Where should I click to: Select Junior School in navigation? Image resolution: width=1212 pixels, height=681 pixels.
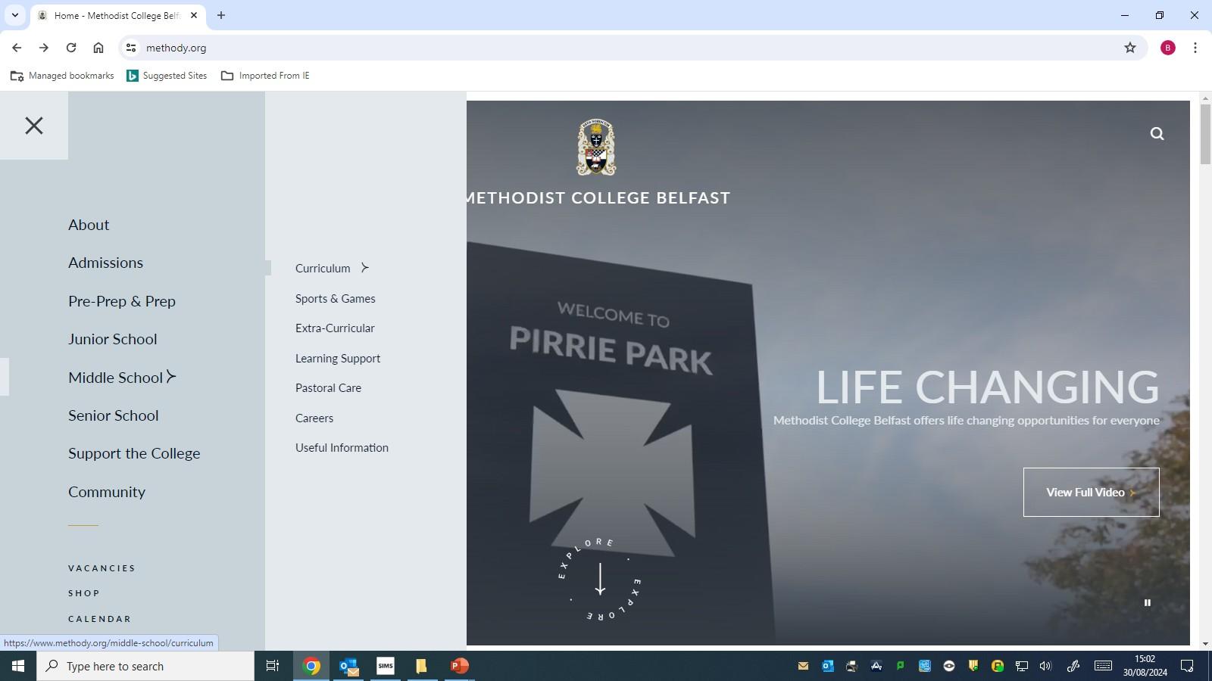(113, 339)
